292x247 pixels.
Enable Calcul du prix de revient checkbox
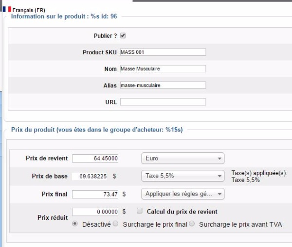[140, 211]
